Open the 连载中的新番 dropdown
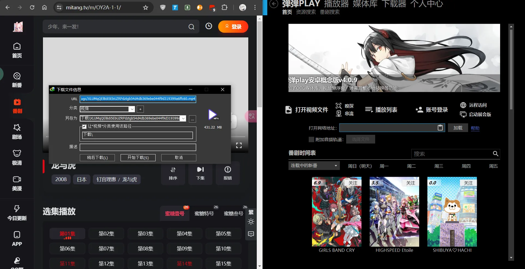The height and width of the screenshot is (269, 525). (314, 166)
